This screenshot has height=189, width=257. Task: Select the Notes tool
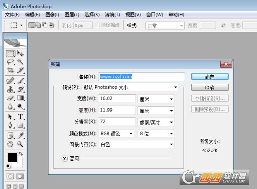(10, 135)
